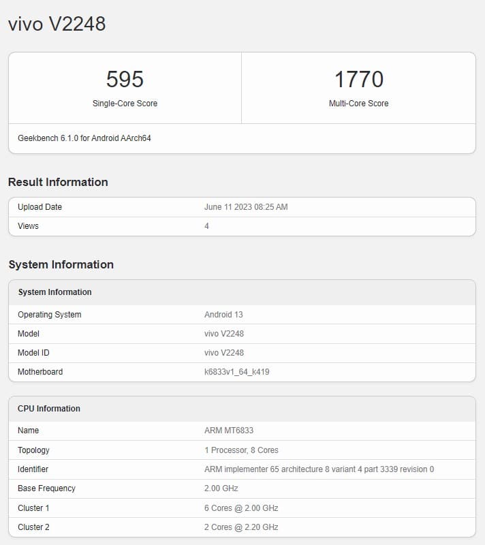Click the System Information table header

54,292
